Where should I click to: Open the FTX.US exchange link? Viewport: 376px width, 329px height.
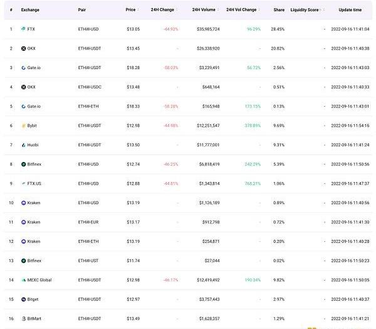point(34,183)
